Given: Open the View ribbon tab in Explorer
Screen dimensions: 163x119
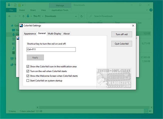Looking at the screenshot, I should (43, 10).
